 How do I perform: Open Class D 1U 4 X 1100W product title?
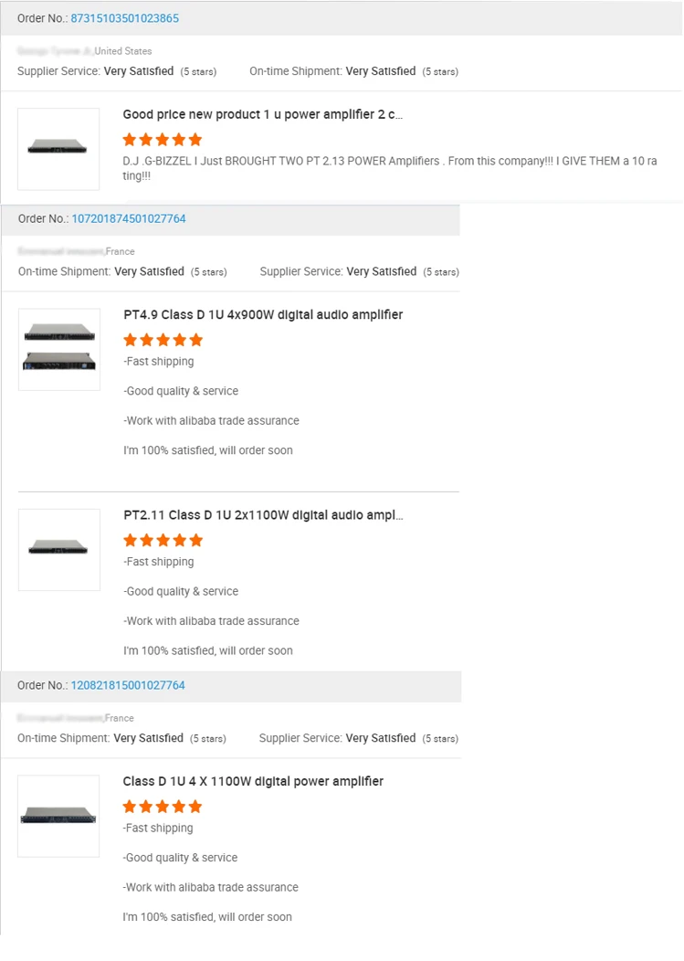253,781
